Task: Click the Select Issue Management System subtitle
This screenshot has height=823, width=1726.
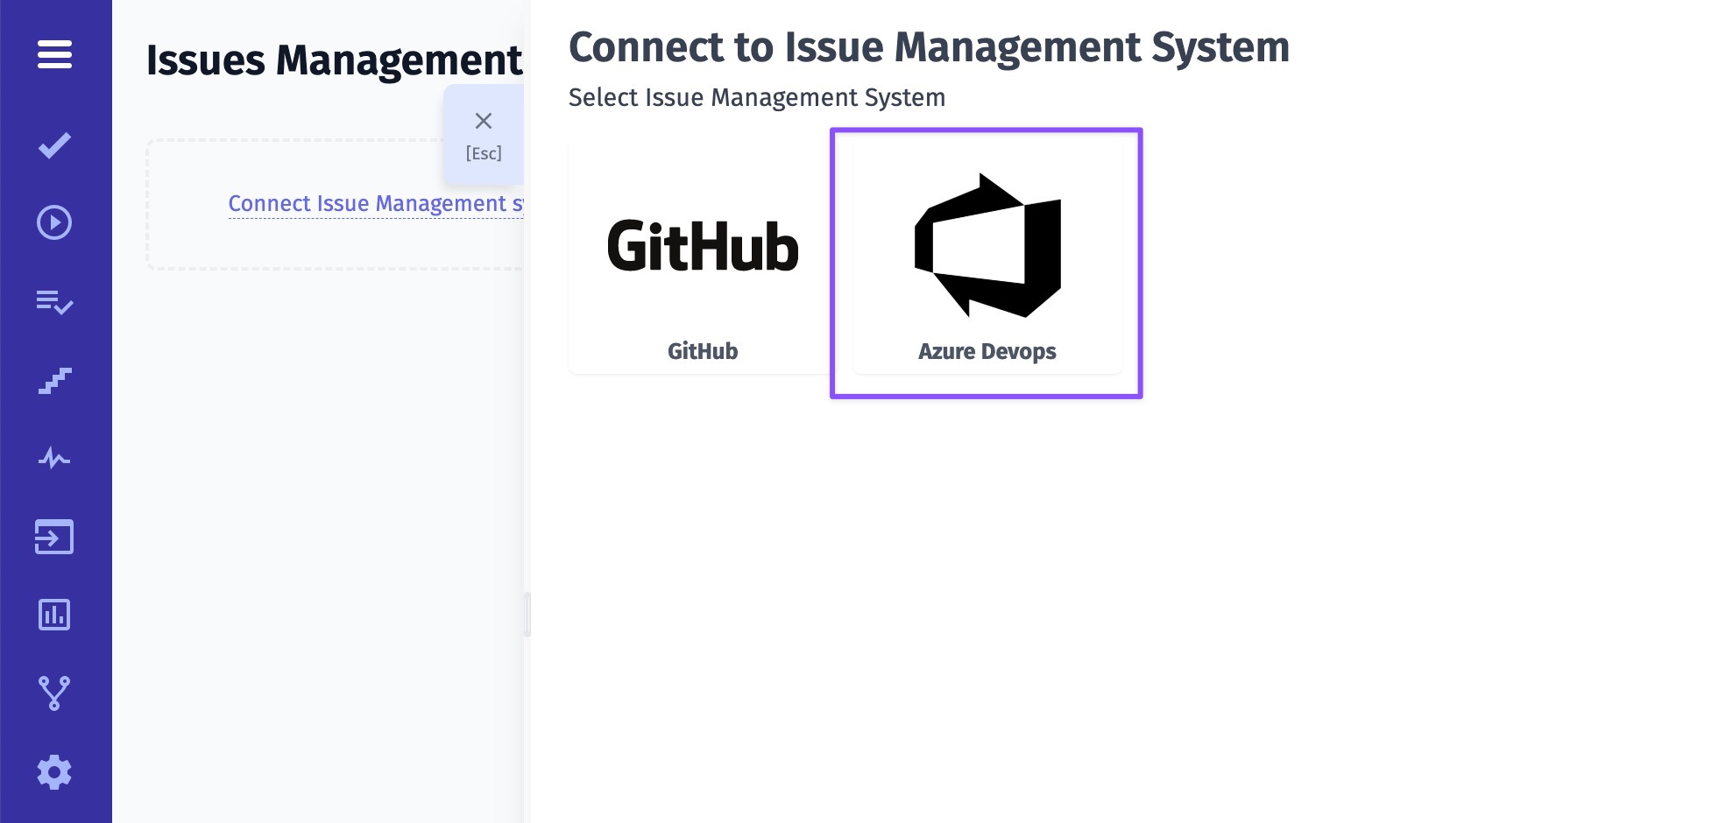Action: [757, 97]
